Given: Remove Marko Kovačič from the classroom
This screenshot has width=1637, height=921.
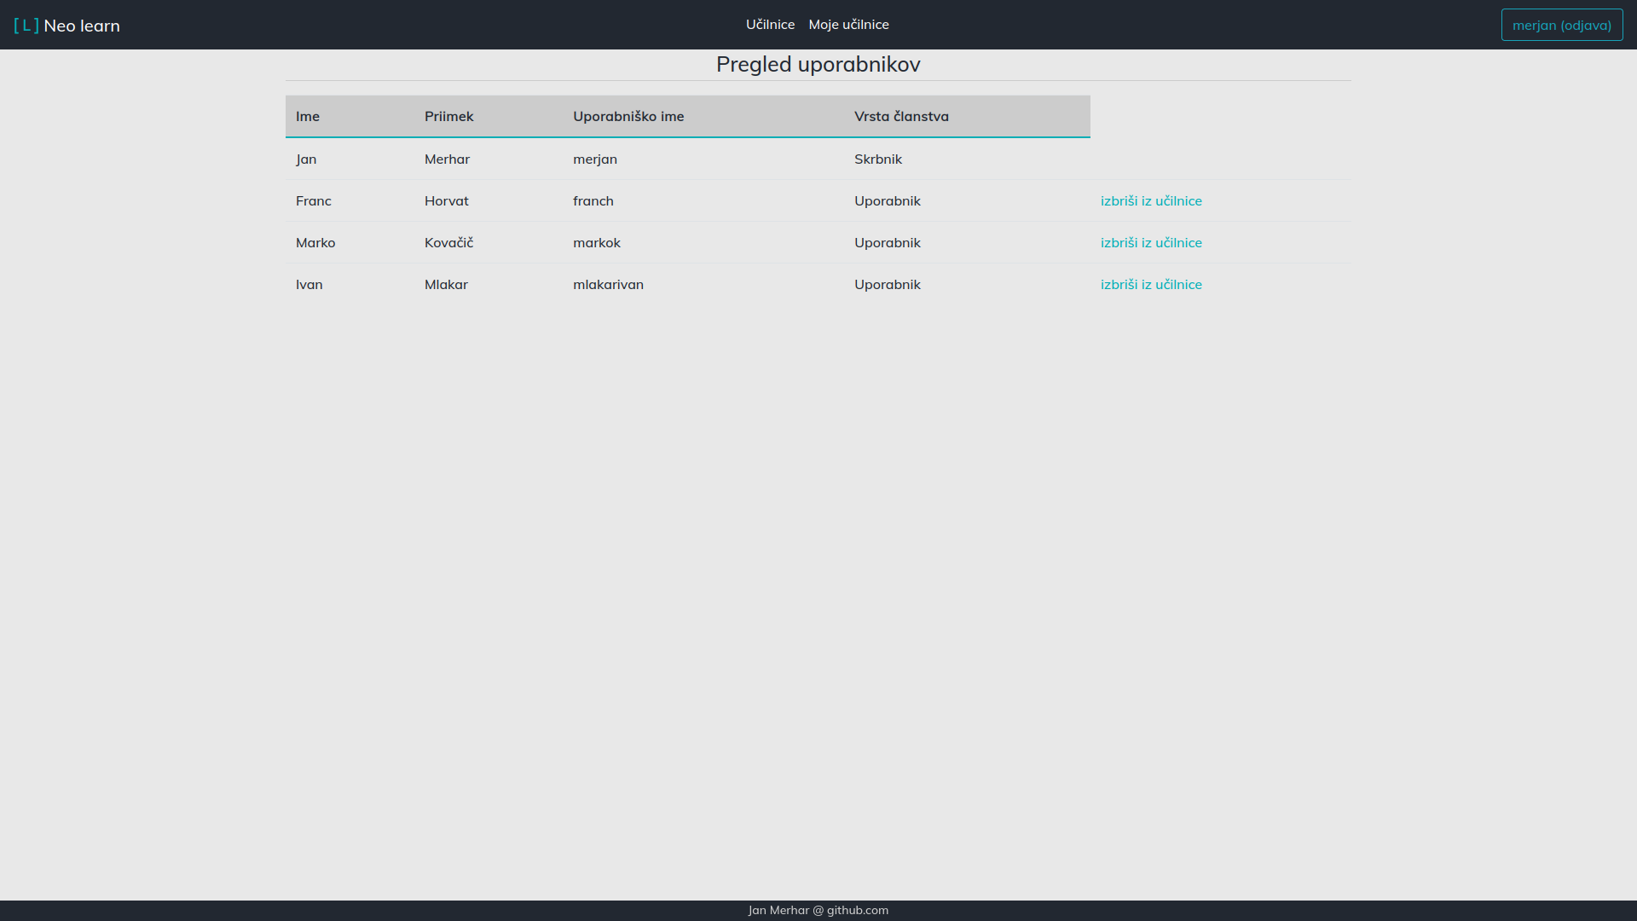Looking at the screenshot, I should 1150,243.
